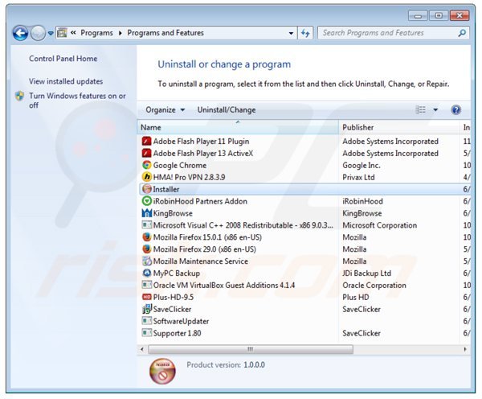Open the Organize dropdown menu

point(165,110)
